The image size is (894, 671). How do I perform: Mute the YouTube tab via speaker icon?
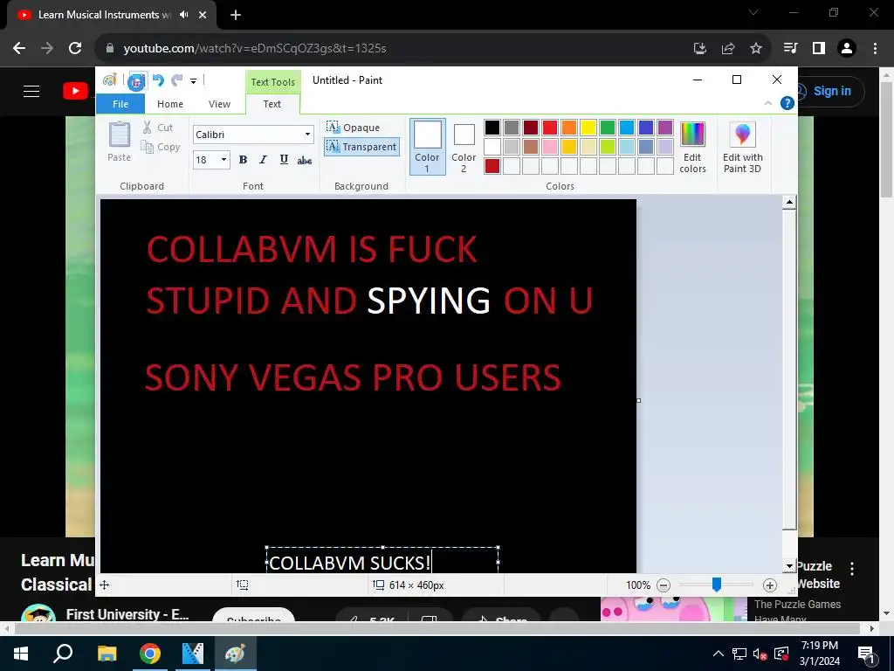(x=183, y=15)
